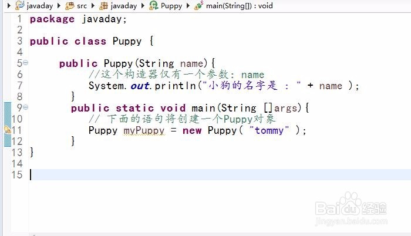Expand the breadcrumb arrow before Puppy

pyautogui.click(x=143, y=5)
